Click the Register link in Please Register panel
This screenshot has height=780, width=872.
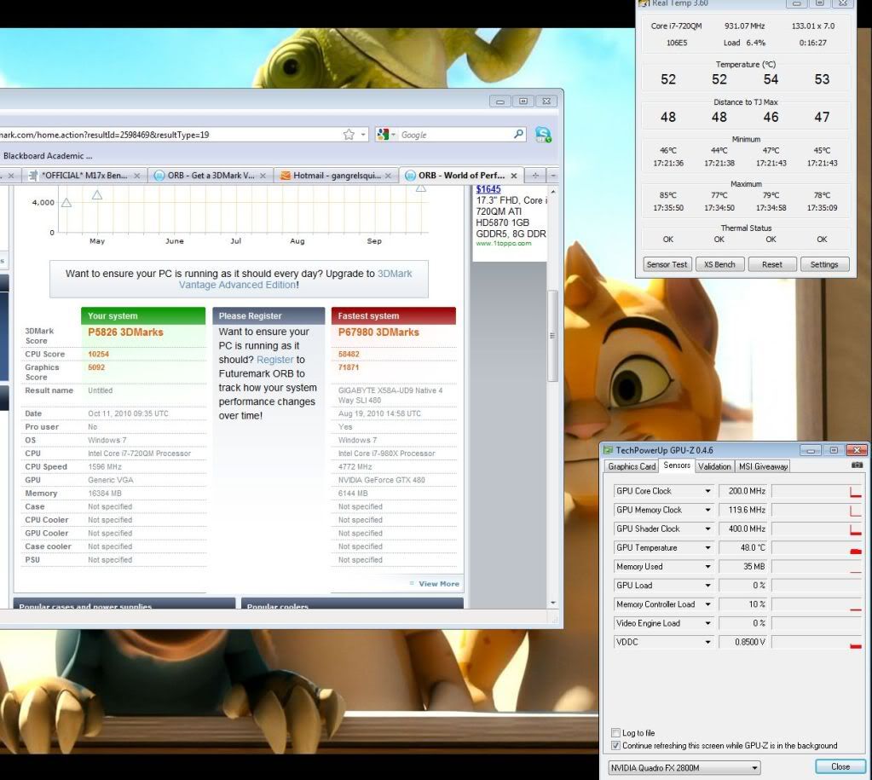[274, 360]
